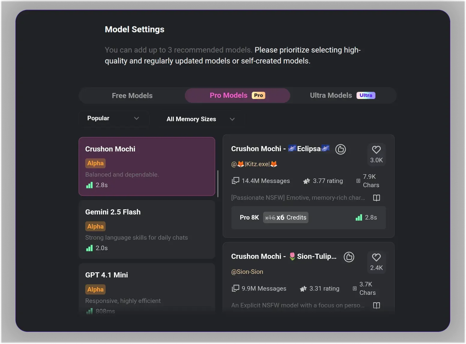Favorite the Eclipsa model with the heart icon
Image resolution: width=466 pixels, height=344 pixels.
pyautogui.click(x=376, y=150)
